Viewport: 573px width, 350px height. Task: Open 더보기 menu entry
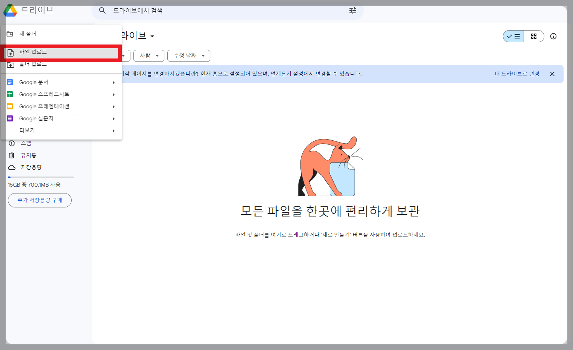click(x=61, y=130)
